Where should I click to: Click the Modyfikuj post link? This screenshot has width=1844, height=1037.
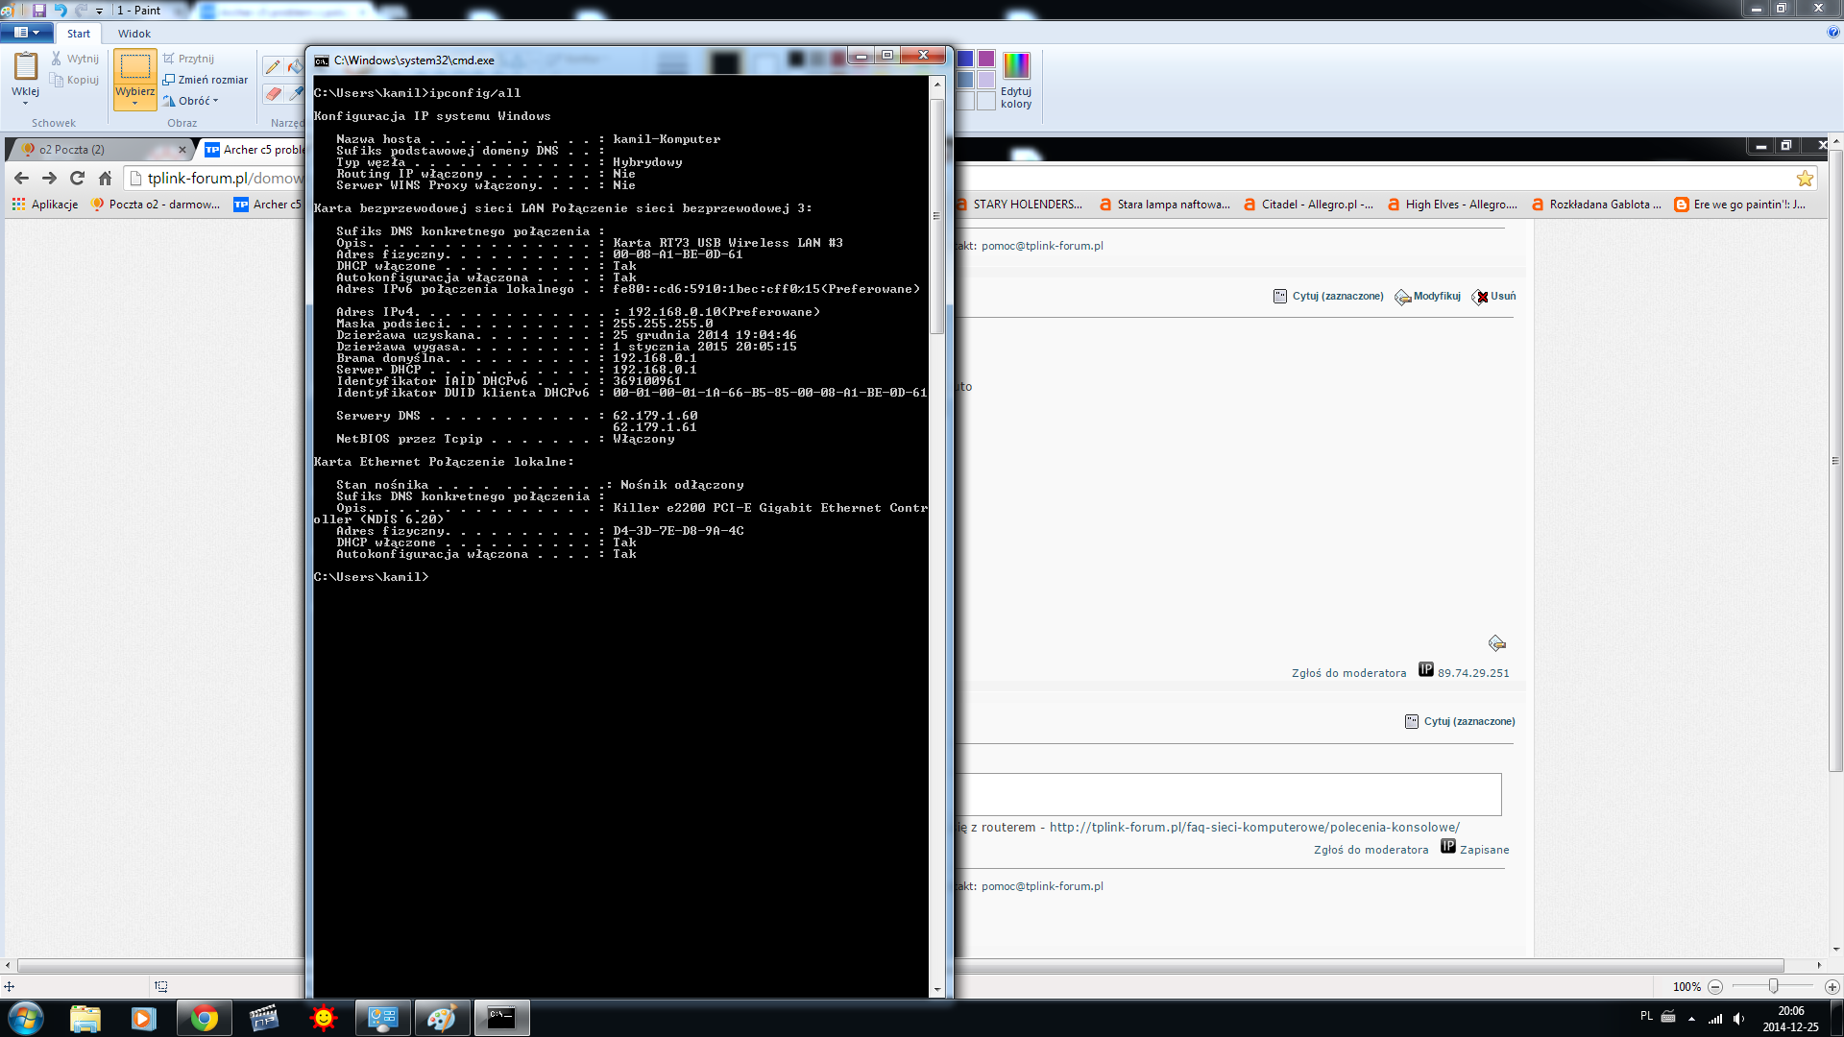coord(1436,297)
